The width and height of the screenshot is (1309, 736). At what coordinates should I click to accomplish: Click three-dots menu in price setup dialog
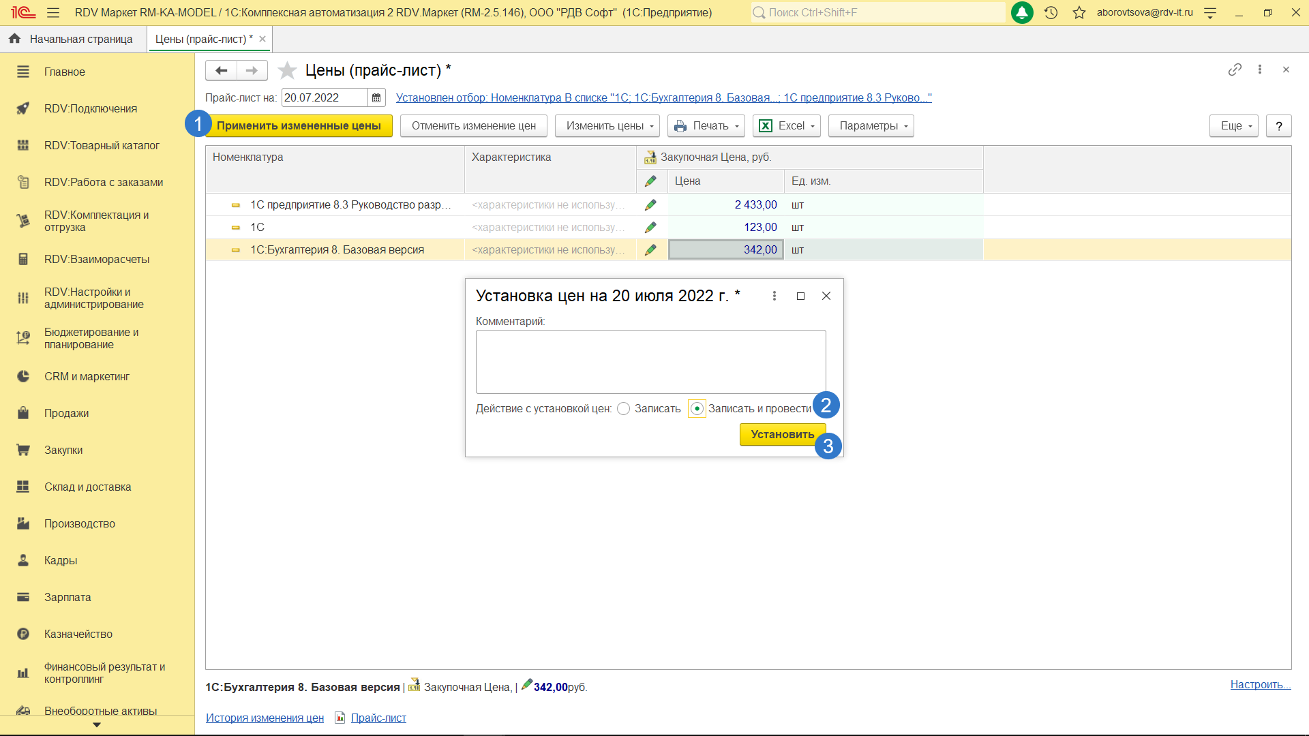(x=774, y=296)
